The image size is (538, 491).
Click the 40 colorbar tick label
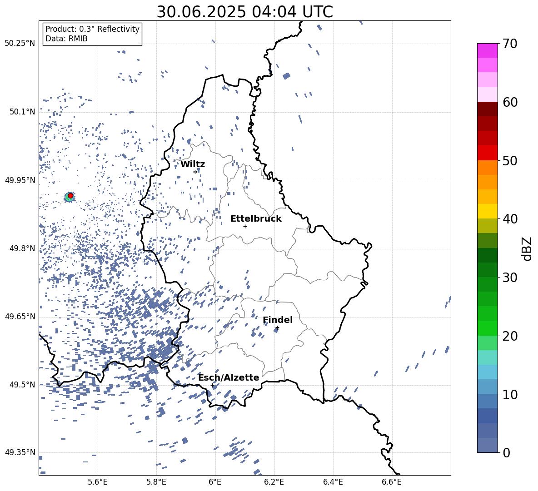pyautogui.click(x=510, y=219)
